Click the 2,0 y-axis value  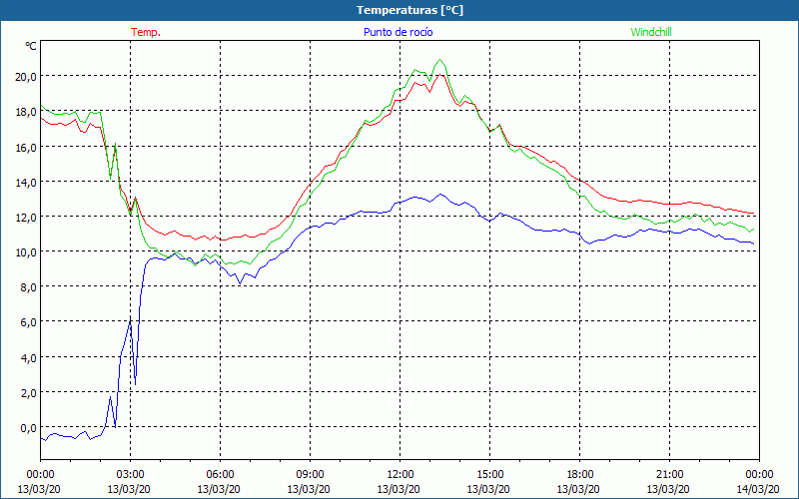pyautogui.click(x=28, y=392)
